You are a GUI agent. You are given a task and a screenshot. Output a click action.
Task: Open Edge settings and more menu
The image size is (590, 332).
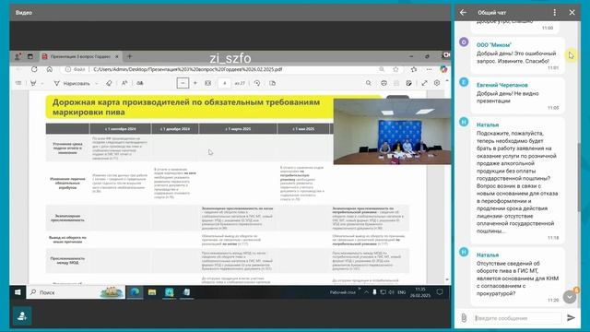[x=429, y=69]
